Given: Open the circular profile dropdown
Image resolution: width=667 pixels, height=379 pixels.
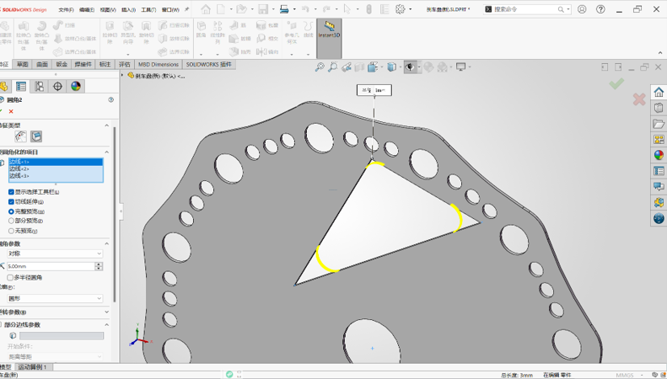Looking at the screenshot, I should click(x=55, y=299).
